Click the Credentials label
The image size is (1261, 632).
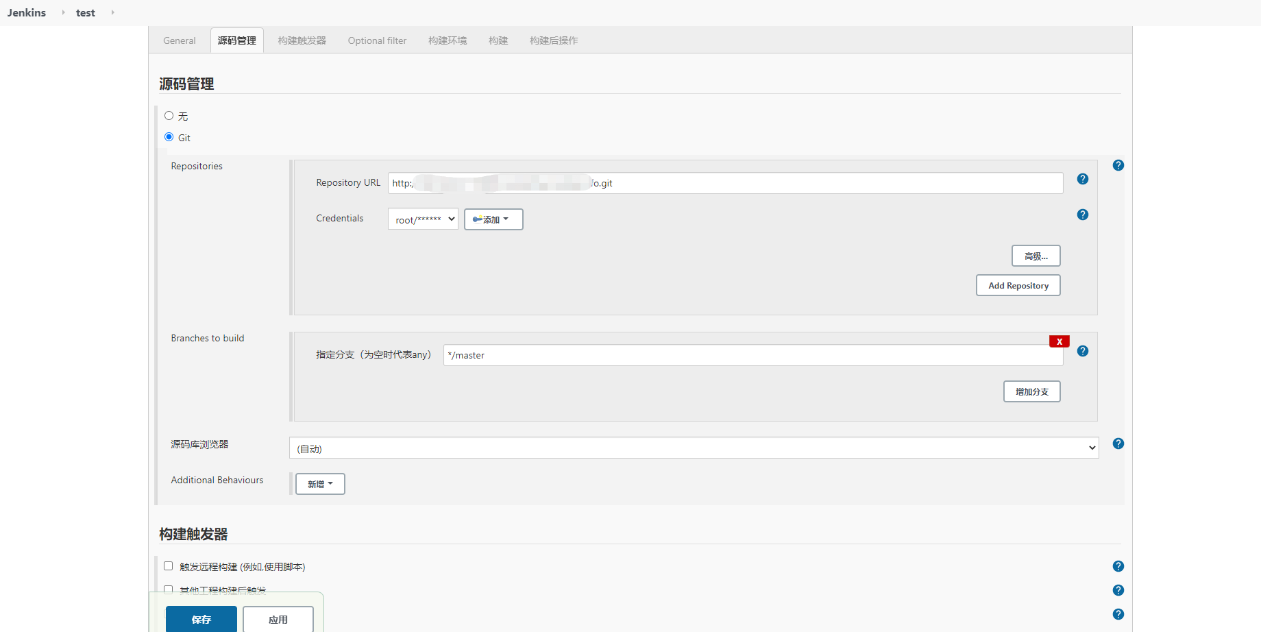coord(339,218)
